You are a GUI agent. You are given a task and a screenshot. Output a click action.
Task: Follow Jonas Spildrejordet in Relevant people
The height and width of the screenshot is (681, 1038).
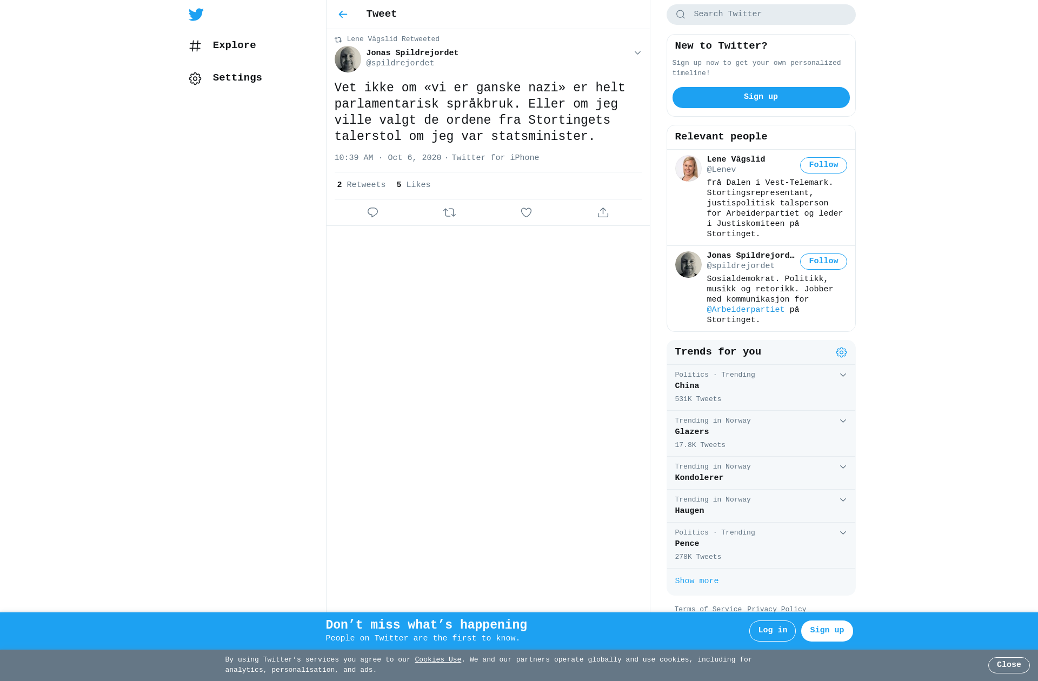(823, 262)
